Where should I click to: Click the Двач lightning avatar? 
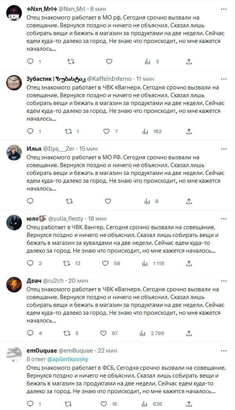tap(14, 285)
